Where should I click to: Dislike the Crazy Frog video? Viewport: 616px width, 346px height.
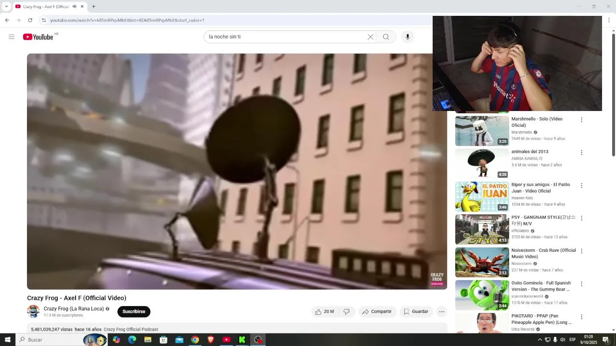[346, 312]
